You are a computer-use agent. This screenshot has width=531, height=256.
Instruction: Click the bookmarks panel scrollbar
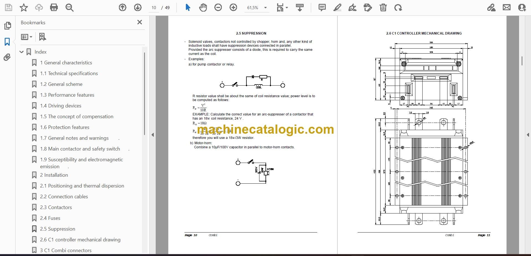[x=144, y=94]
